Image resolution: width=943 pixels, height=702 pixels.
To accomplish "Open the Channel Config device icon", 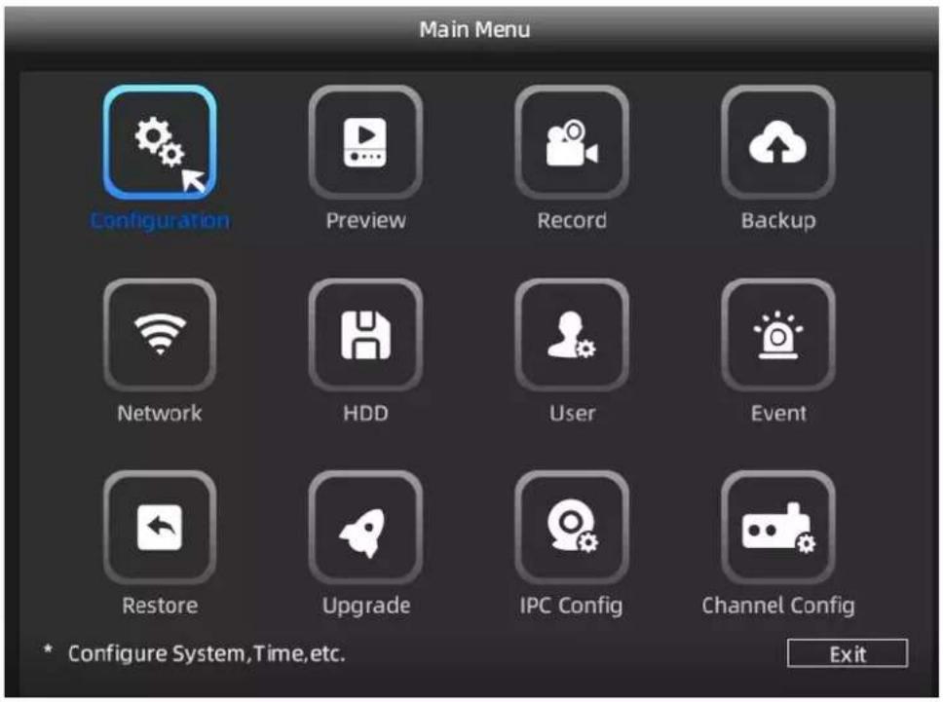I will click(x=777, y=527).
